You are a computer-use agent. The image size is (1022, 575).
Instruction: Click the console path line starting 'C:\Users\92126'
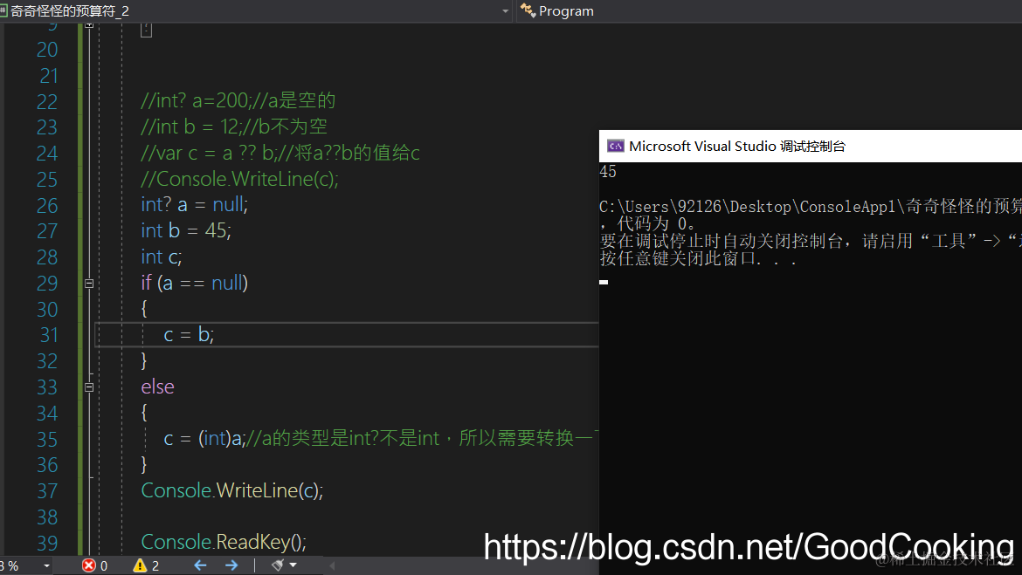(811, 207)
